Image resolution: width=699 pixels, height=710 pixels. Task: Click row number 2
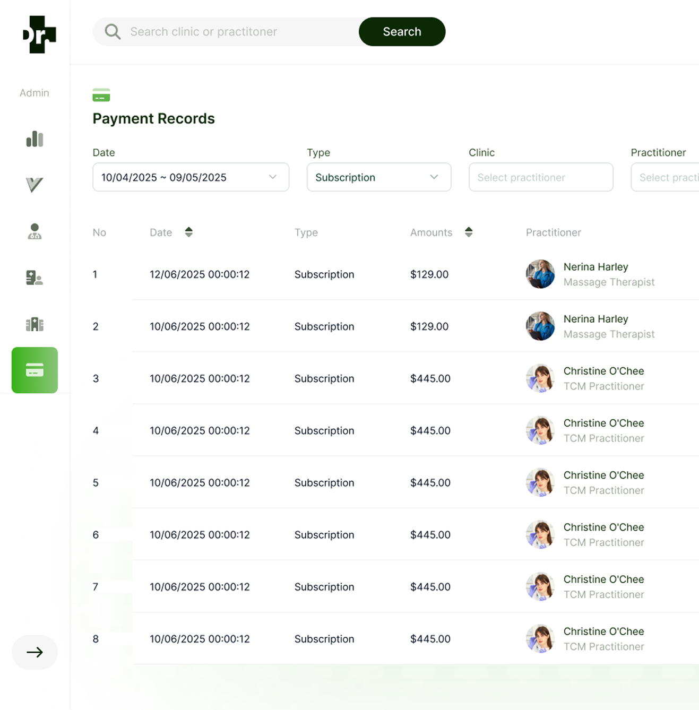pos(96,326)
